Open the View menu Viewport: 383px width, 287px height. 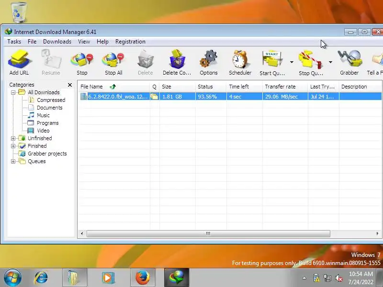pos(84,42)
